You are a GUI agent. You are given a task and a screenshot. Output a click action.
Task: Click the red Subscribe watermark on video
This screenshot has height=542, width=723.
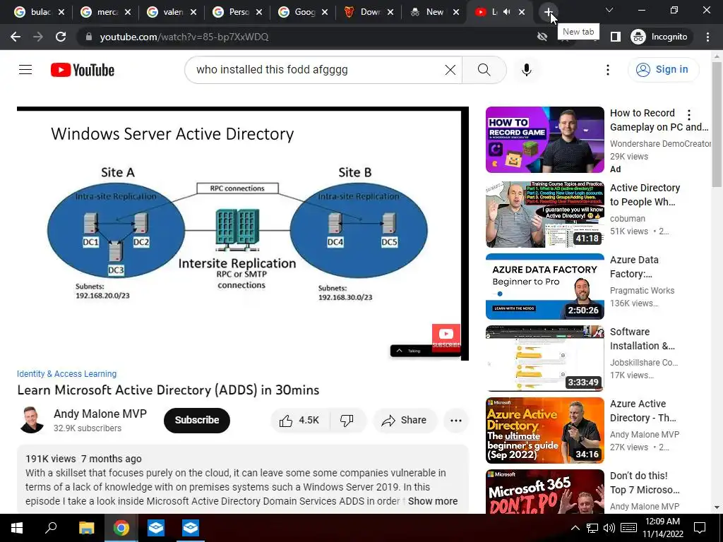click(446, 338)
